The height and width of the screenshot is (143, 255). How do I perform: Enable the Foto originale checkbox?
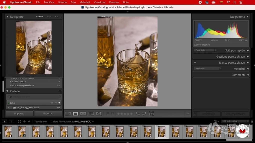[x=195, y=45]
